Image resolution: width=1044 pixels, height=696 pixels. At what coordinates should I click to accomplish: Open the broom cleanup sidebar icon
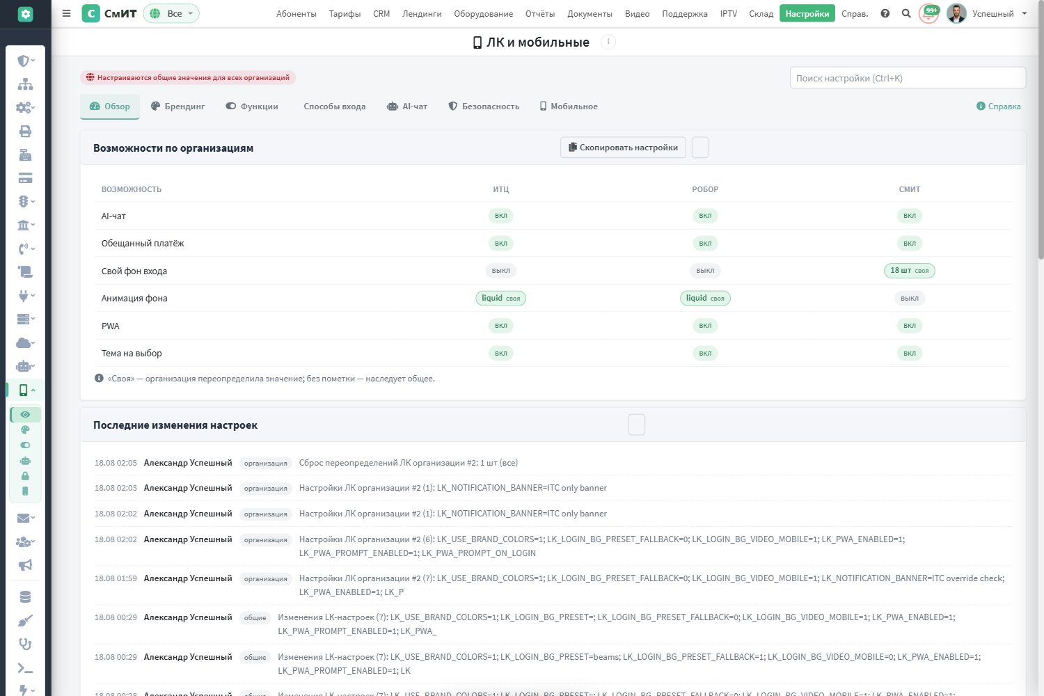pyautogui.click(x=25, y=621)
